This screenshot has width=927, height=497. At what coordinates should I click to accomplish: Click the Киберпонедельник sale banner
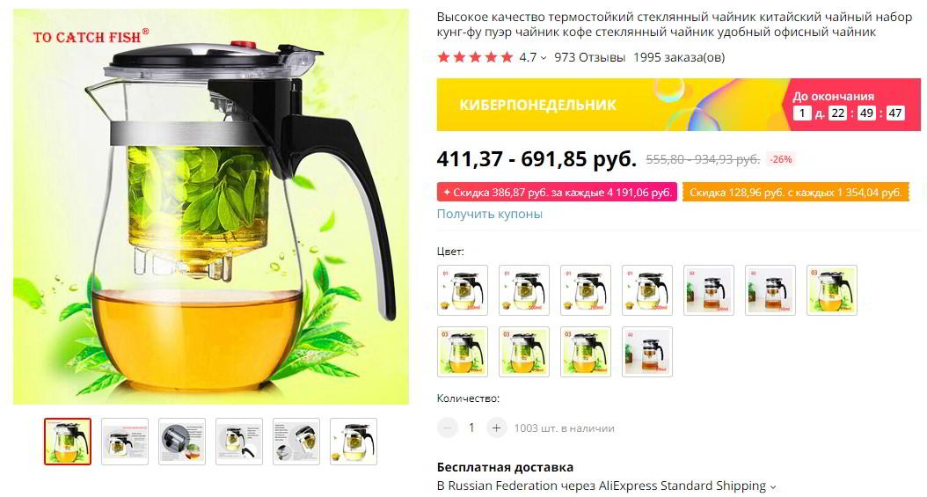[x=679, y=105]
